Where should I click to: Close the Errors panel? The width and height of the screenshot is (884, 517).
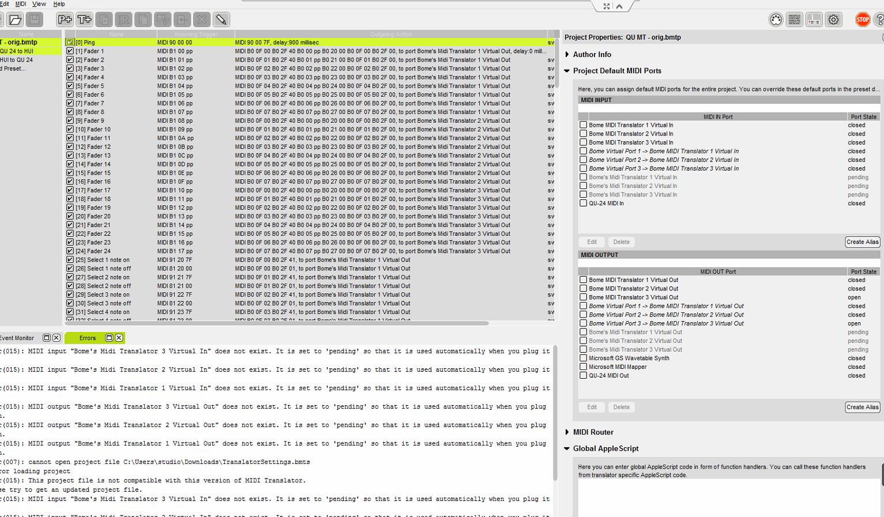pos(119,338)
